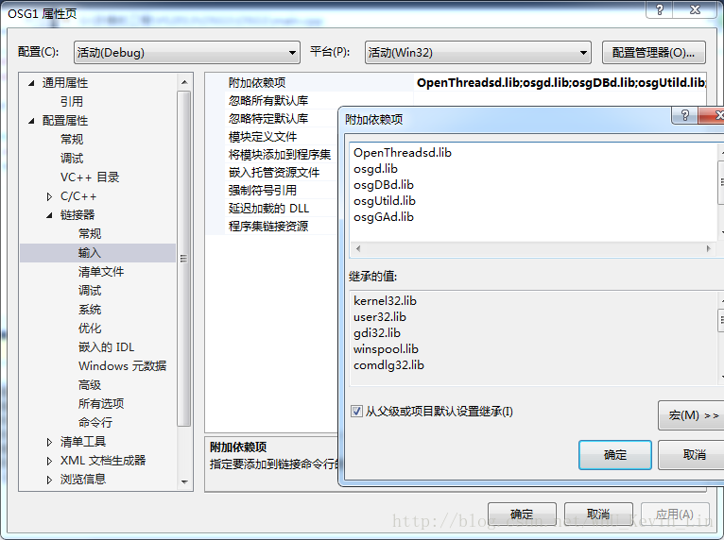Click help button in OSG1 属性页 title bar
This screenshot has height=540, width=724.
pos(660,9)
